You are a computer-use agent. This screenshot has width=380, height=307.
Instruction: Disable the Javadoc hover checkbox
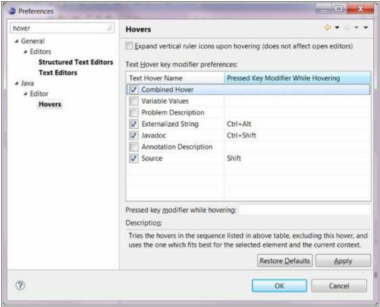134,135
